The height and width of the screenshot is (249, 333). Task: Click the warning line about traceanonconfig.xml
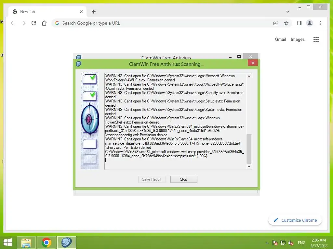click(174, 131)
